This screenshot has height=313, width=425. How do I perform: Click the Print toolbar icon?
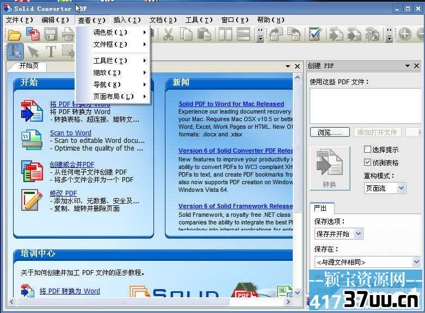pos(68,35)
